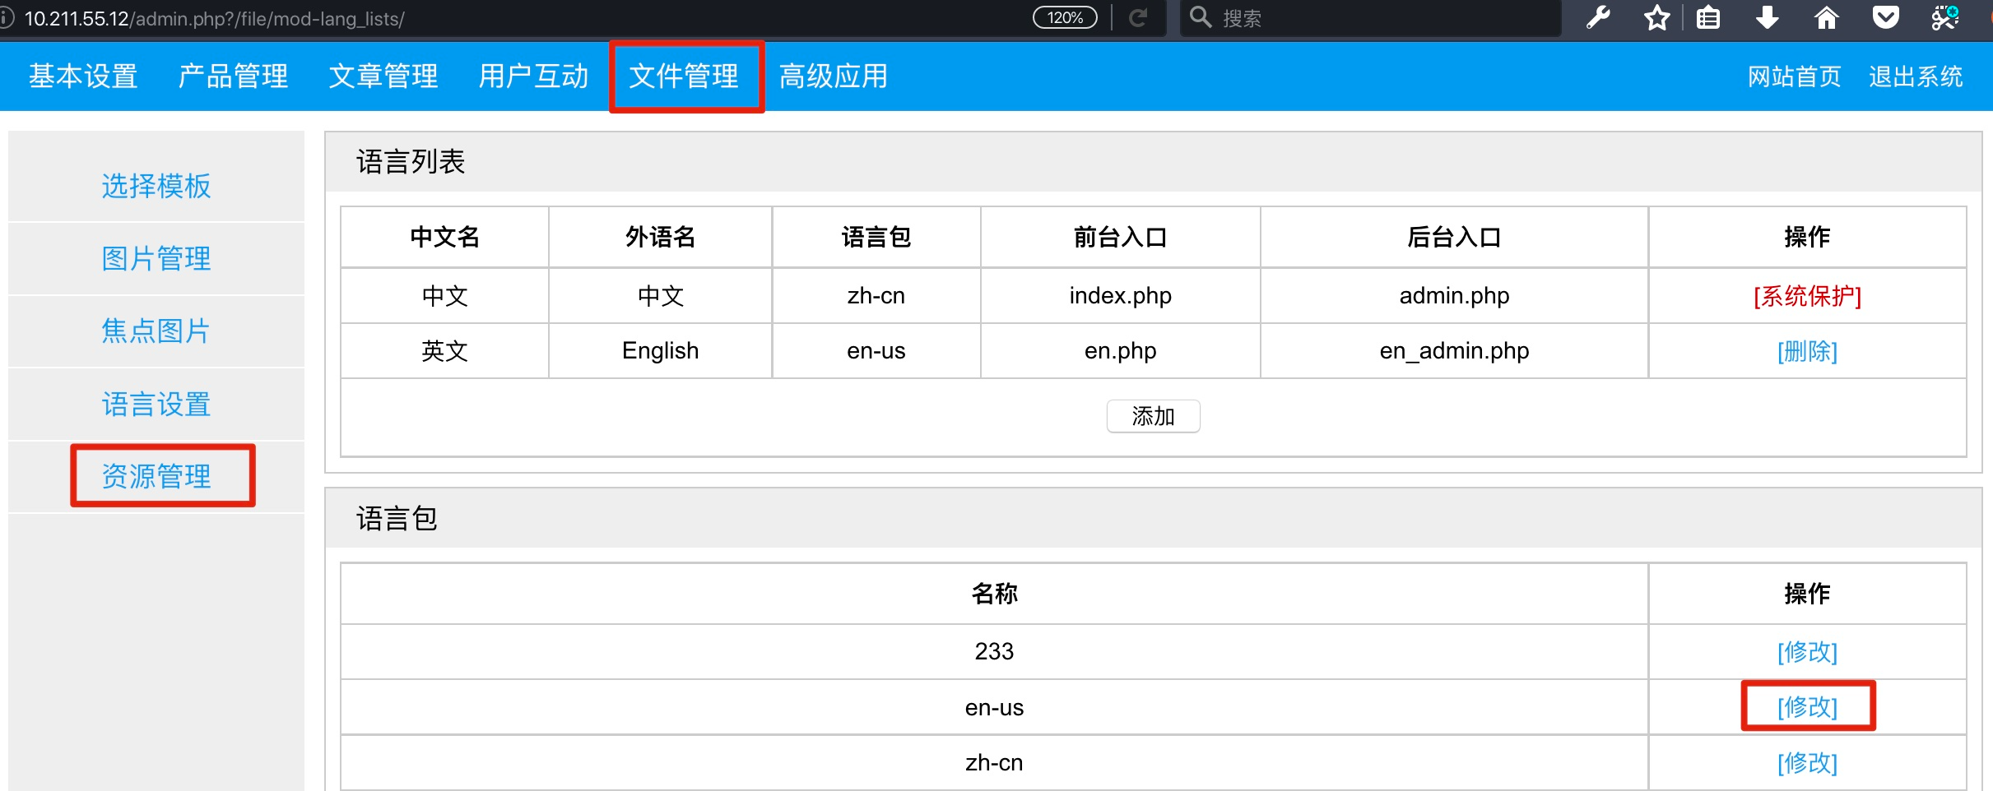The image size is (1993, 791).
Task: Click the 语言包 panel heading
Action: 397,519
